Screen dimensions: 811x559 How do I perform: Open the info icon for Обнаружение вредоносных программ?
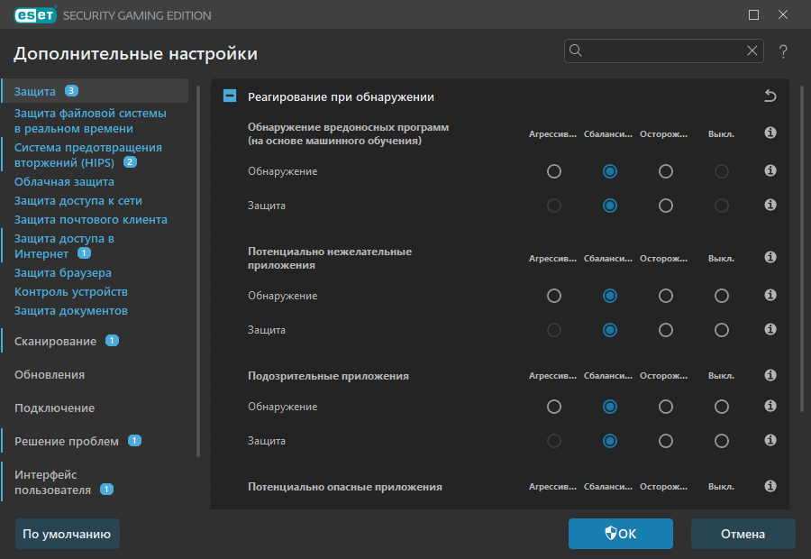pyautogui.click(x=770, y=133)
